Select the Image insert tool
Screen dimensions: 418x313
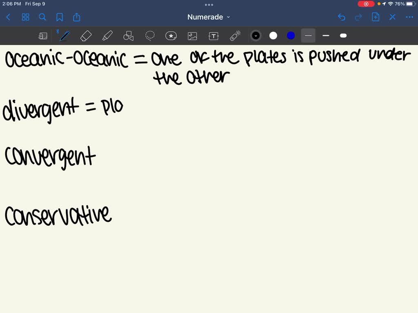click(192, 36)
